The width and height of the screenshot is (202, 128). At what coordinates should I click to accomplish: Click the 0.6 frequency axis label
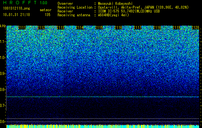(x=3, y=122)
